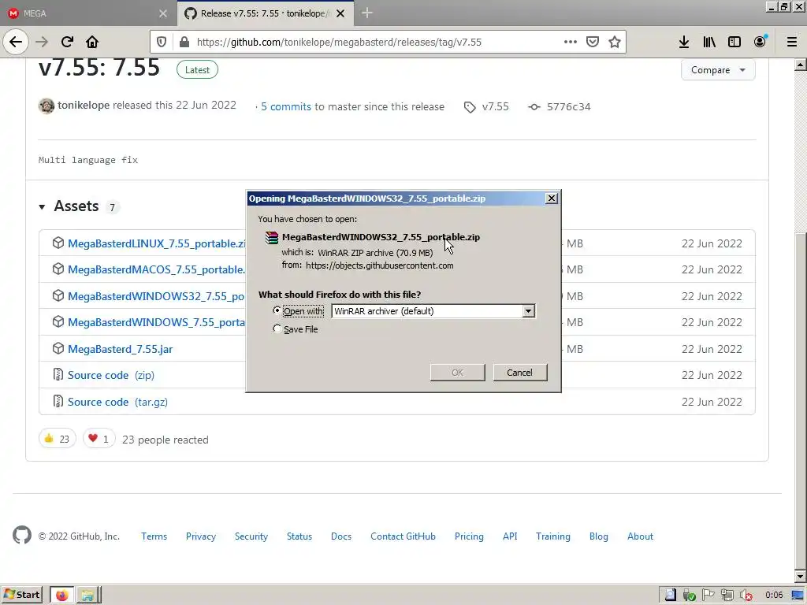The image size is (807, 605).
Task: Show site security info via padlock icon
Action: point(184,42)
